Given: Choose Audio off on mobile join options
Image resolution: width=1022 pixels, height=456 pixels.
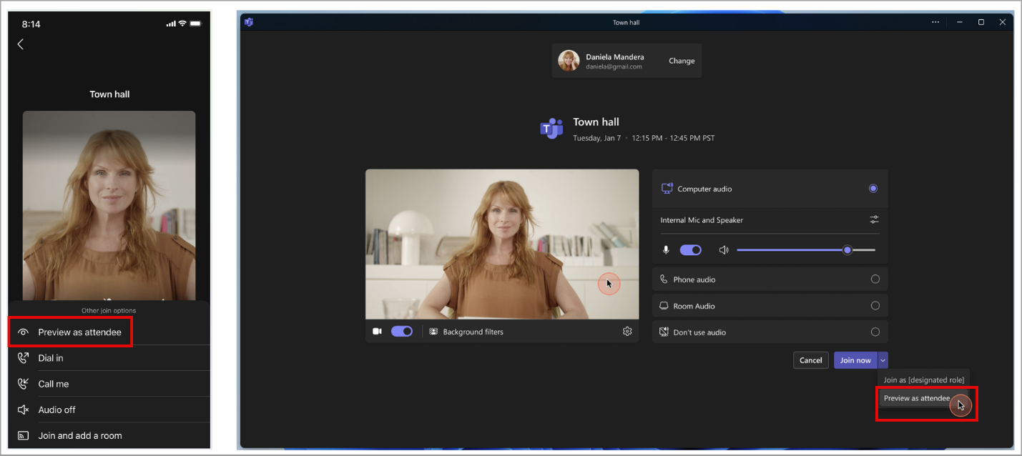Looking at the screenshot, I should tap(109, 410).
